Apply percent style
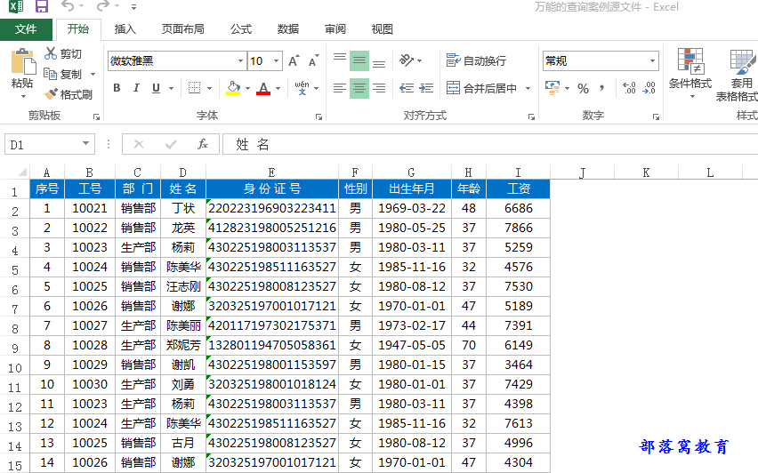This screenshot has width=758, height=473. (584, 88)
